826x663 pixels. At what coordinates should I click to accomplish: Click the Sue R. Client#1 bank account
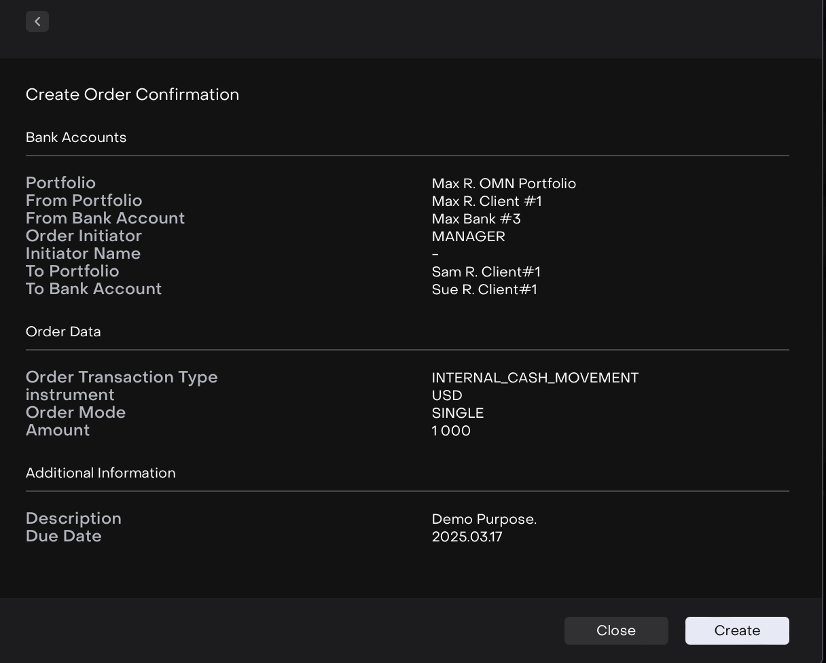pyautogui.click(x=484, y=289)
